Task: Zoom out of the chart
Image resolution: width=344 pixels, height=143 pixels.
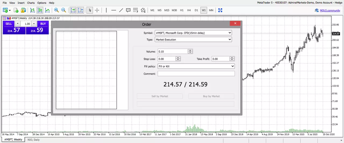Action: (x=64, y=10)
